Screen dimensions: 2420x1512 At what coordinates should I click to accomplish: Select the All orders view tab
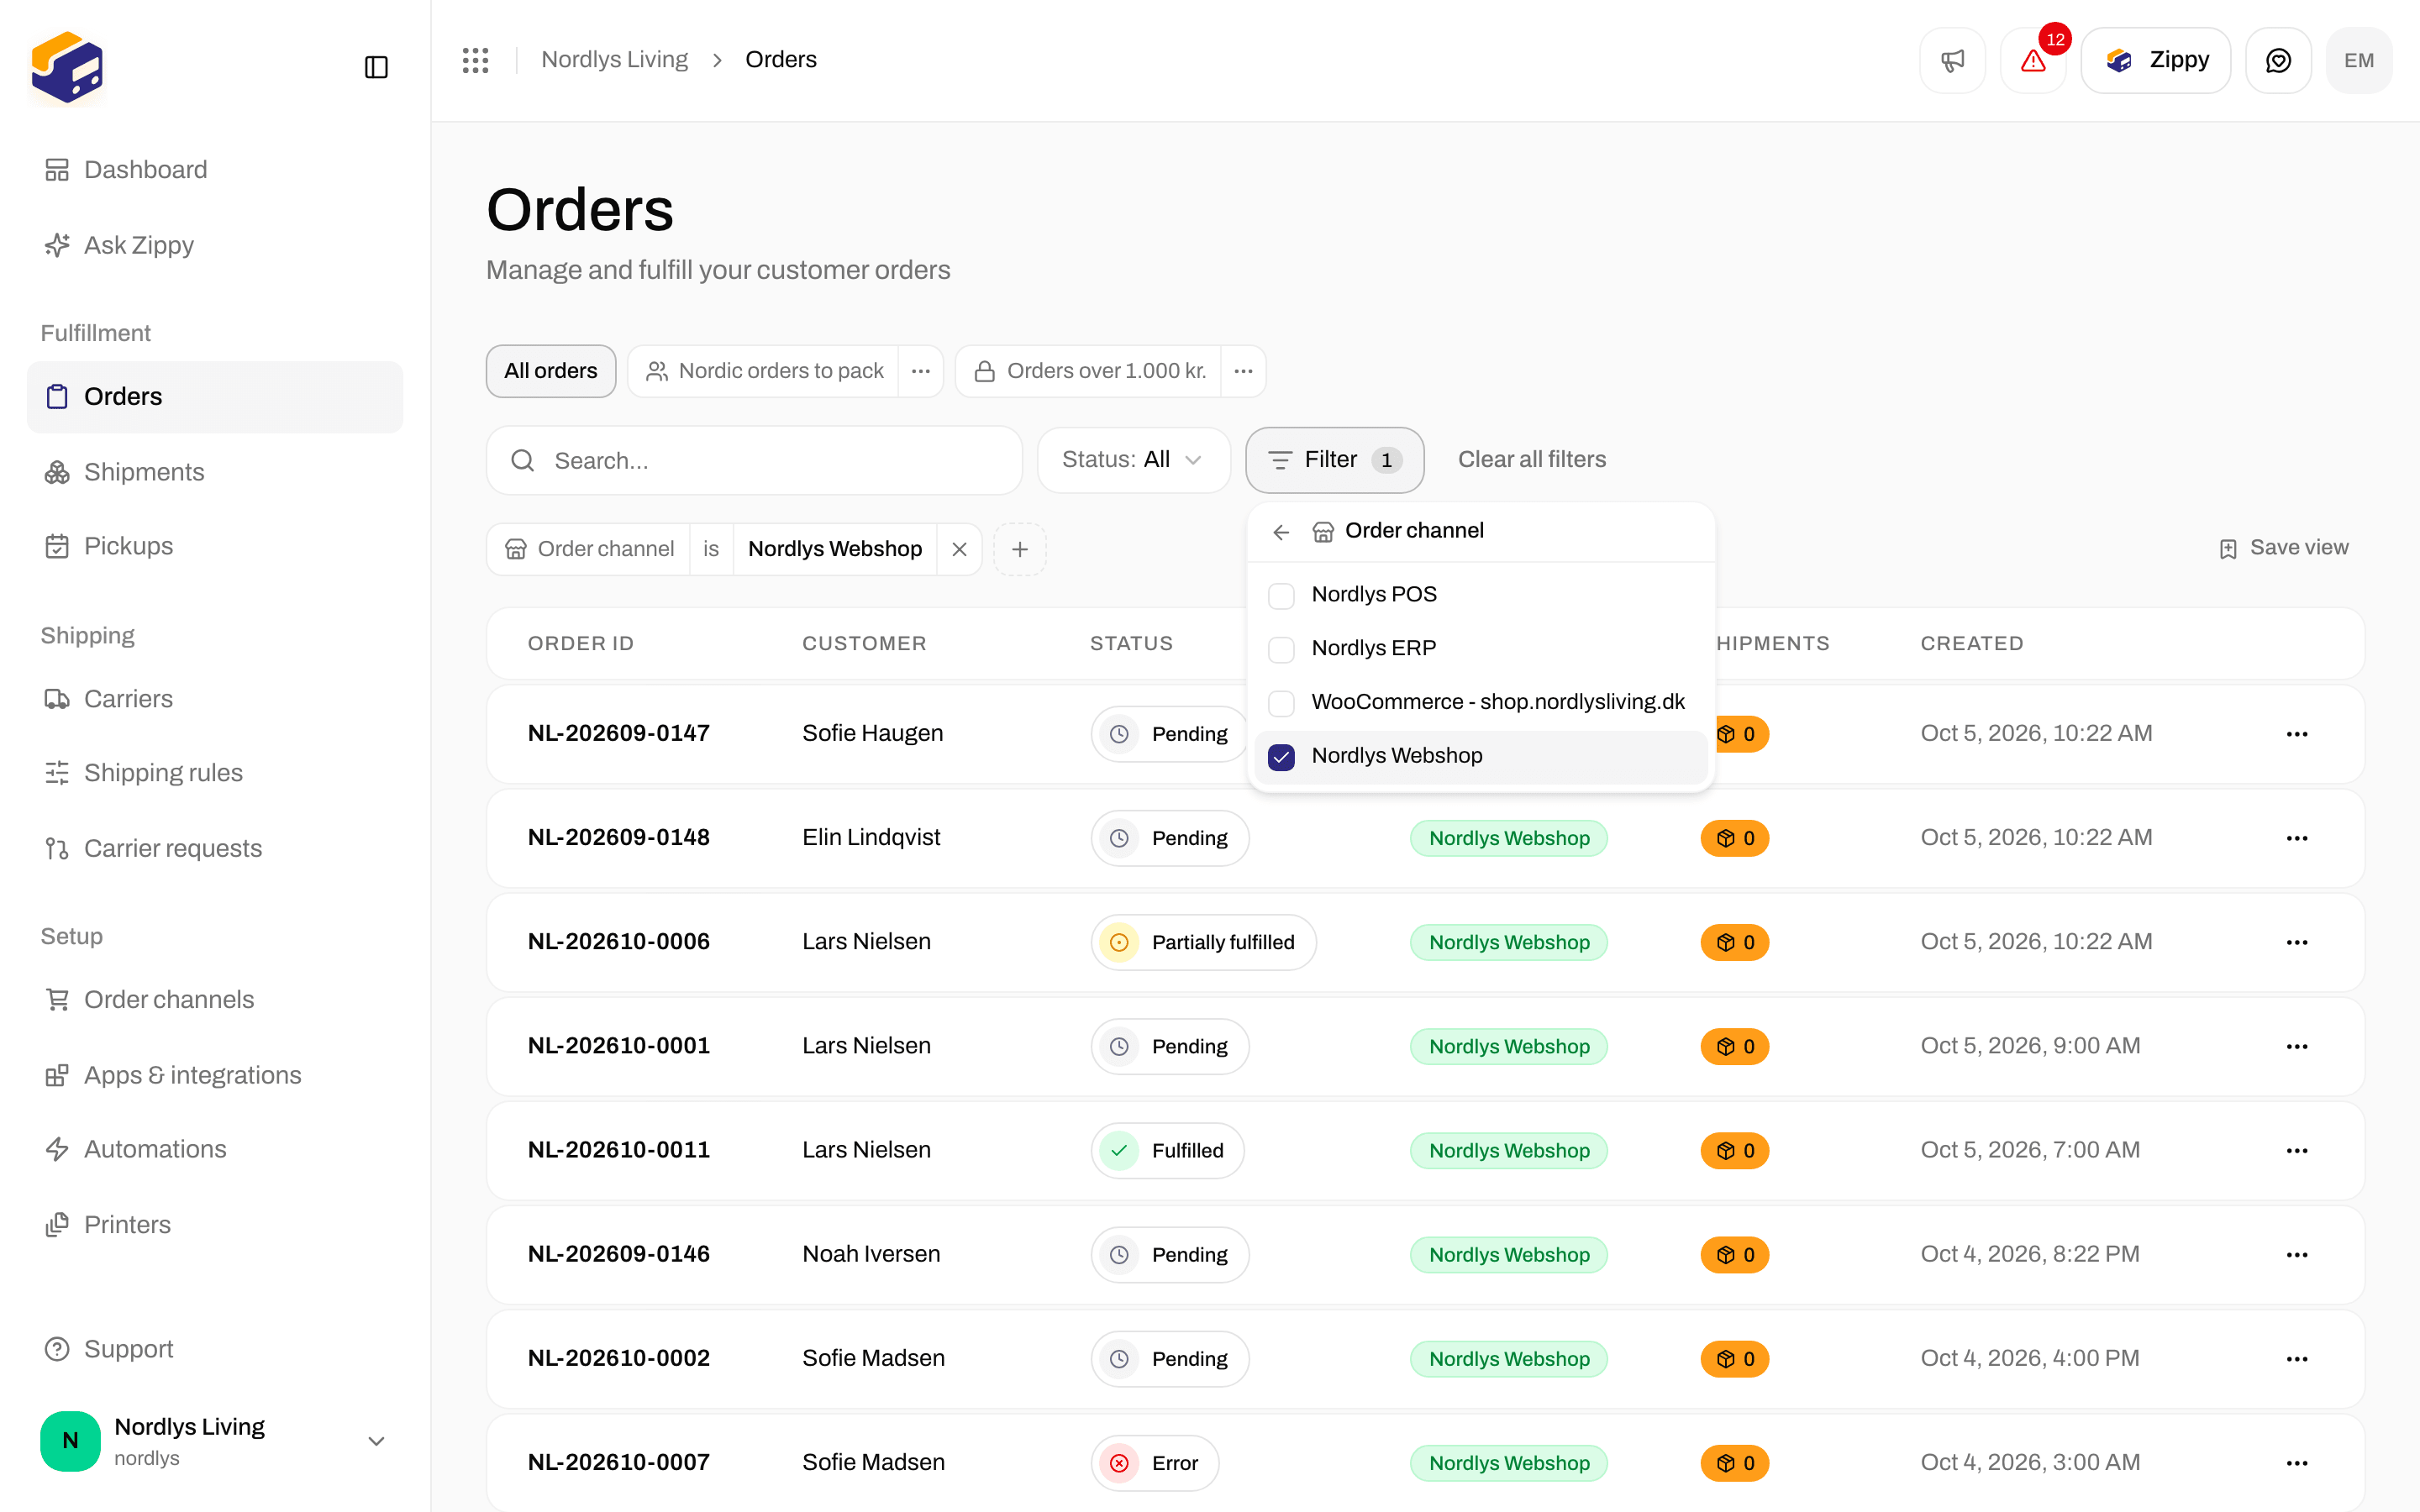(x=551, y=371)
